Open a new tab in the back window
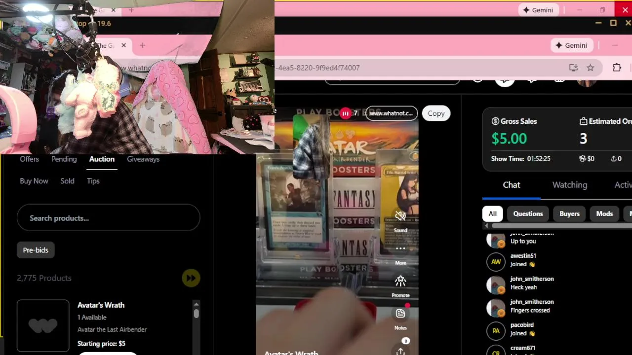 tap(131, 10)
